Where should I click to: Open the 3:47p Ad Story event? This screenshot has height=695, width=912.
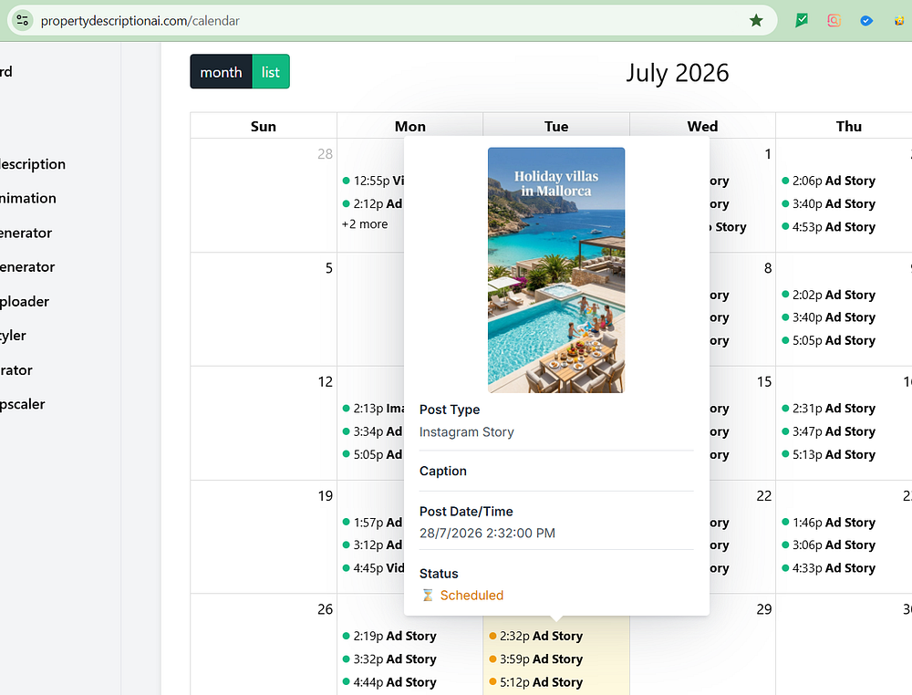829,431
